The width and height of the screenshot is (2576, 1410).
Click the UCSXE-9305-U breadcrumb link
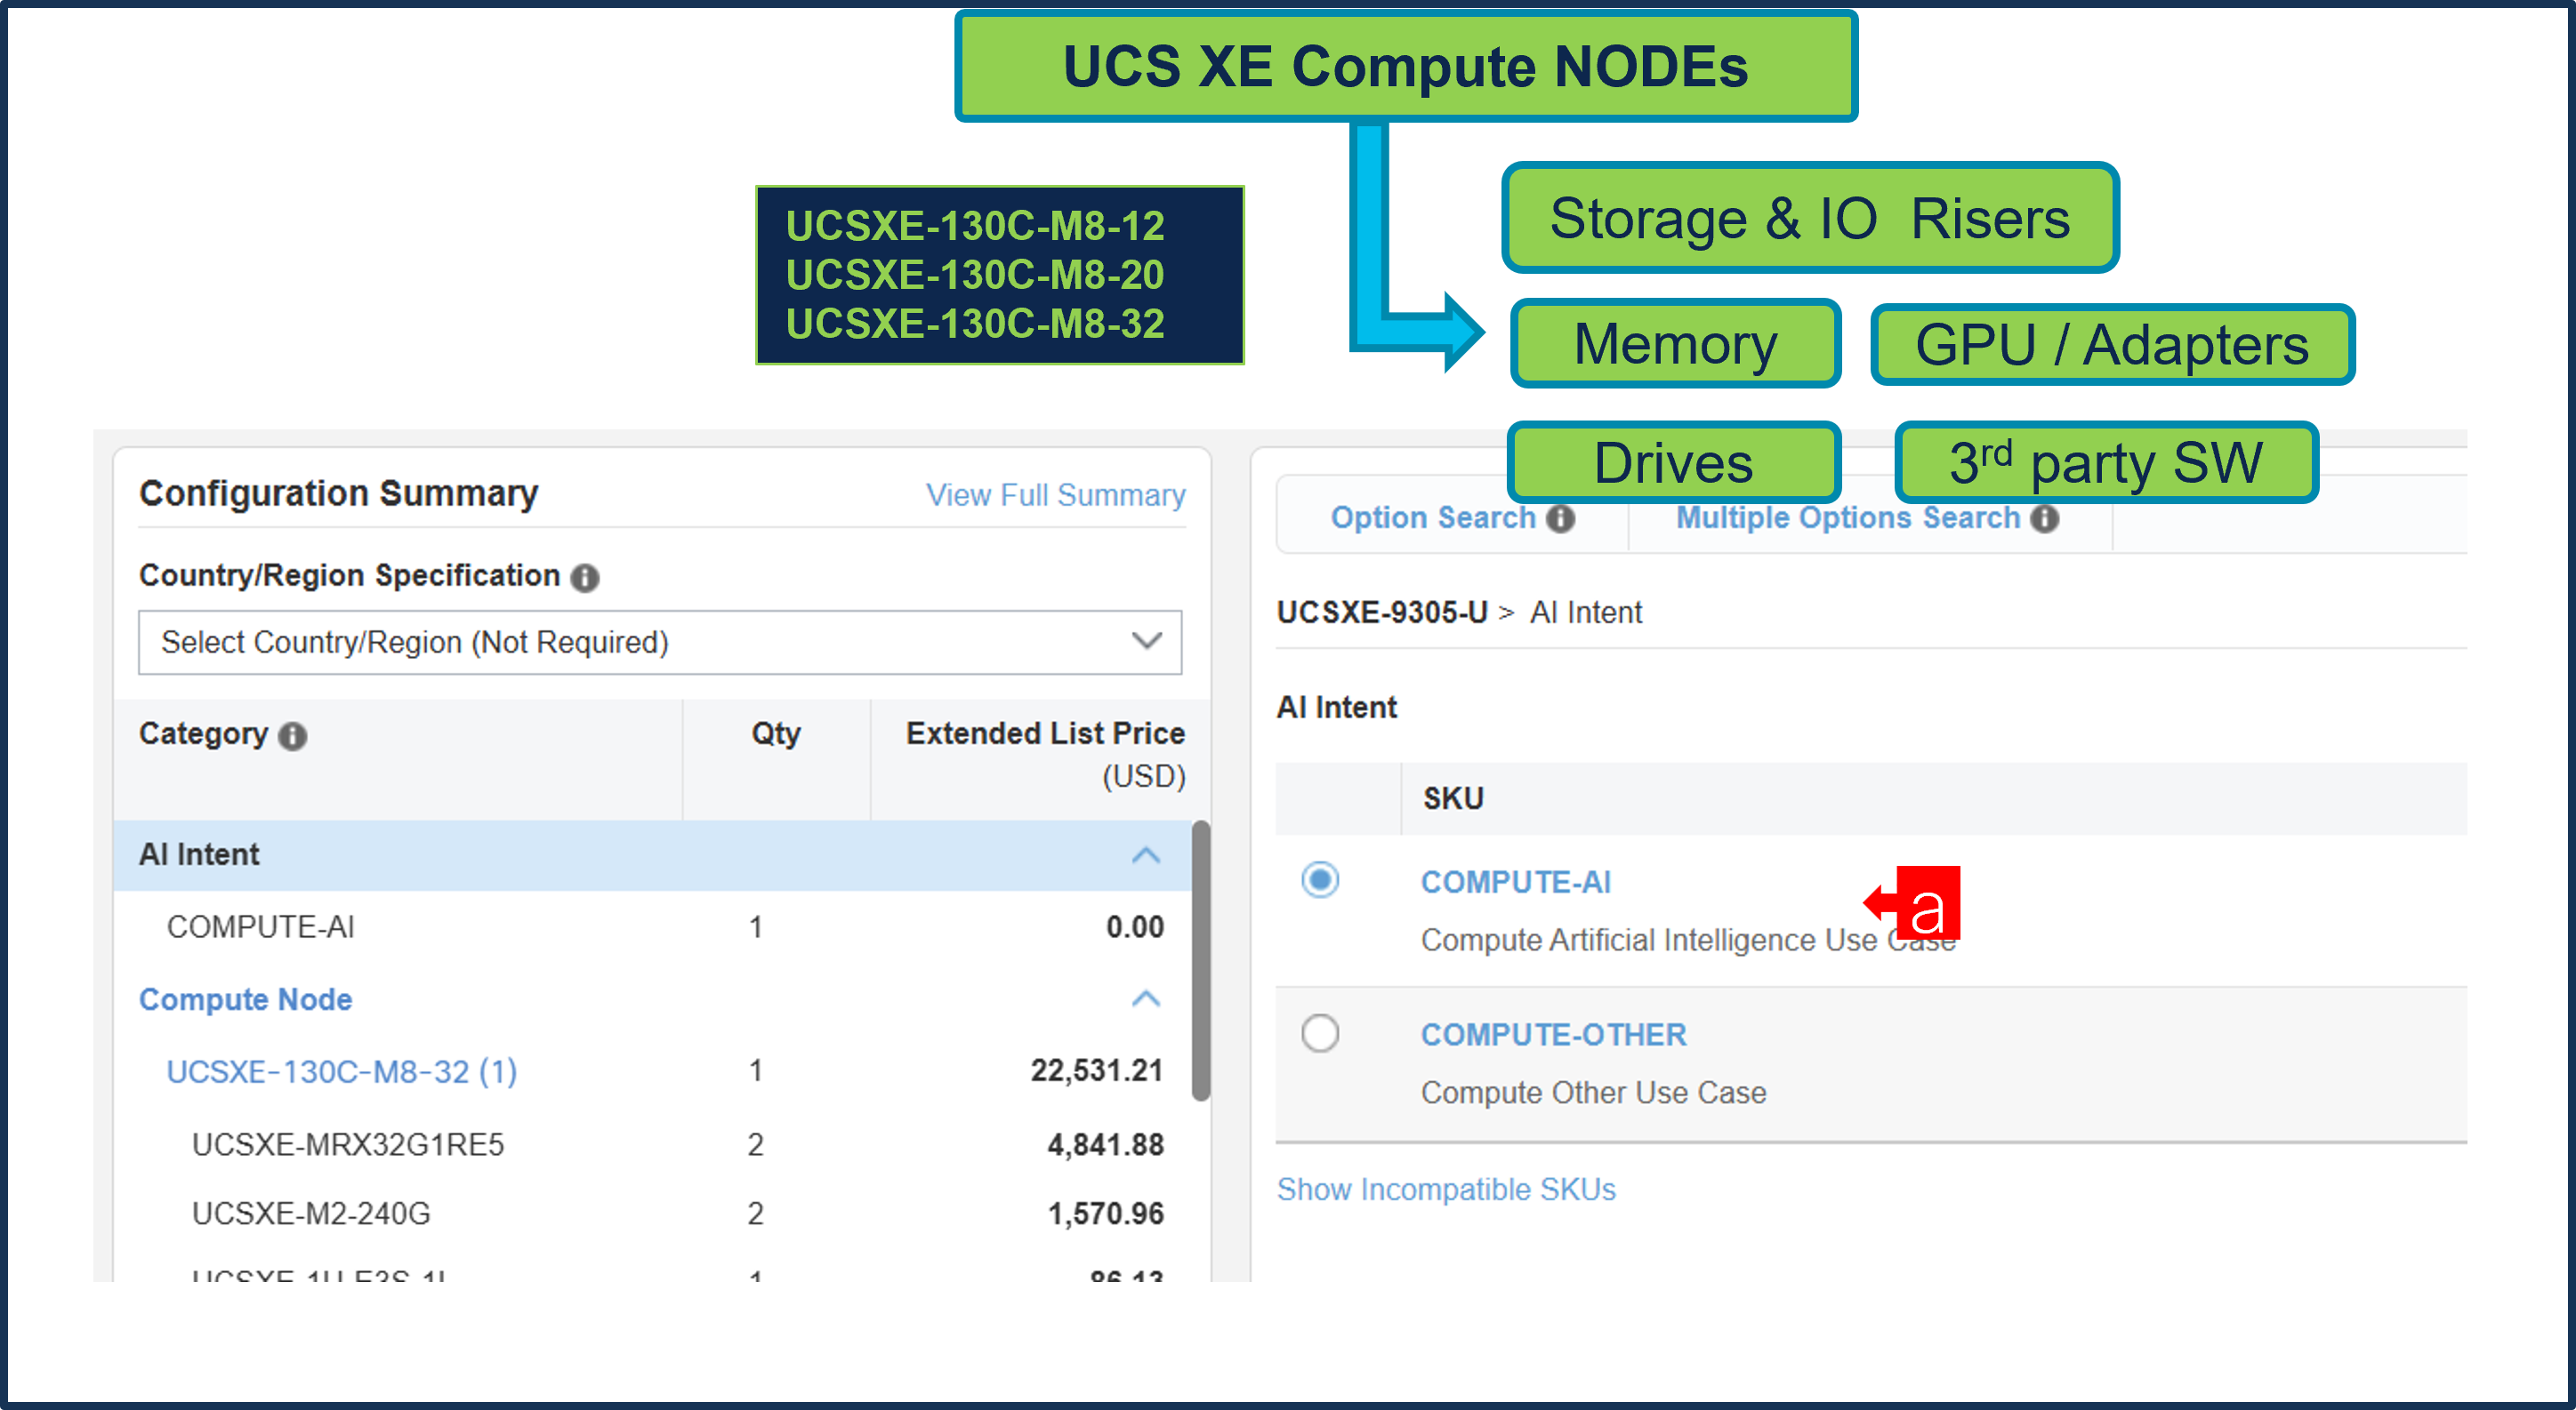[1381, 613]
